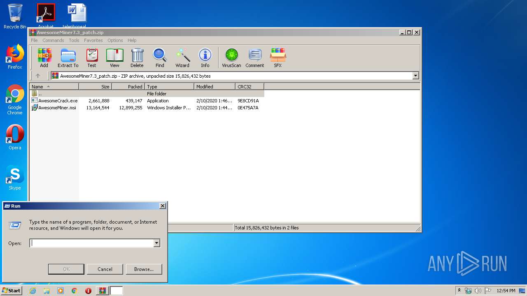Open the Start menu
The image size is (527, 296).
12,291
